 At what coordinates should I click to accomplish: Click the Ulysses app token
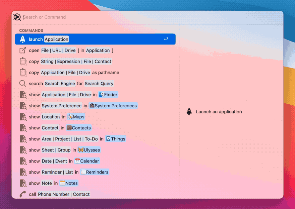(89, 150)
